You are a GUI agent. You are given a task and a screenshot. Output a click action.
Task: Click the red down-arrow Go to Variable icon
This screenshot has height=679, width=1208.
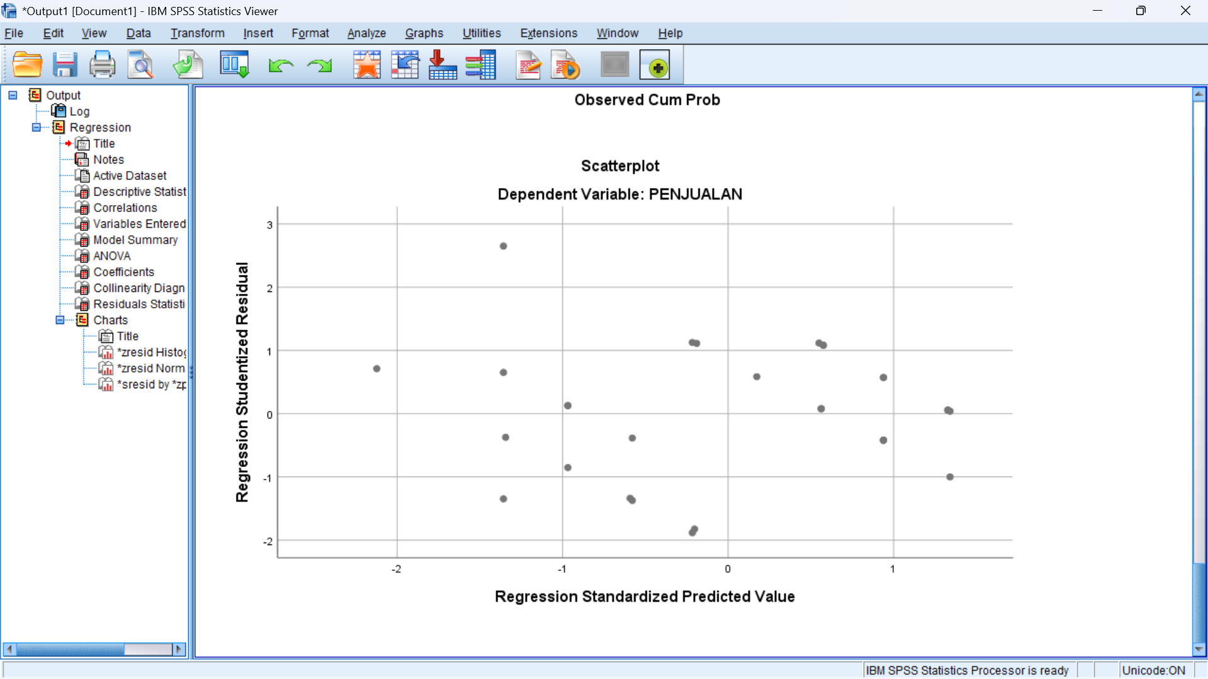tap(443, 65)
